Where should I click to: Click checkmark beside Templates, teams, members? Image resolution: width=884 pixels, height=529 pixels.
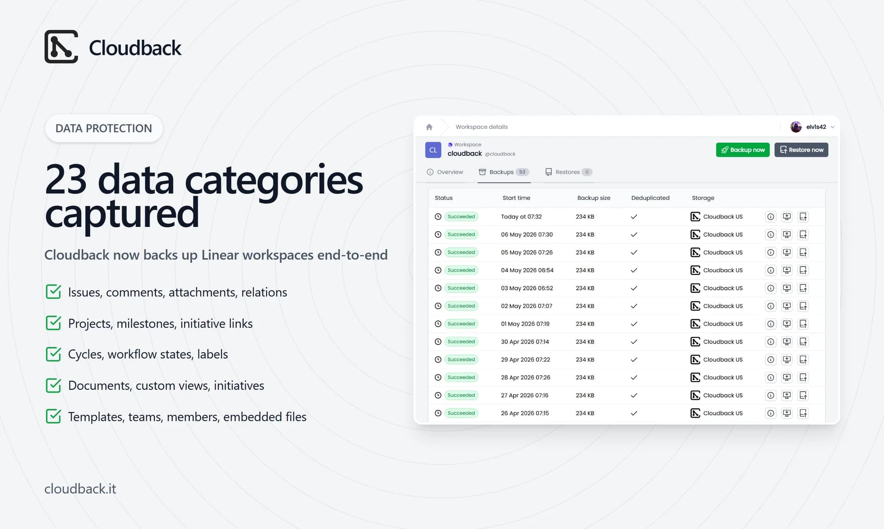pyautogui.click(x=53, y=416)
